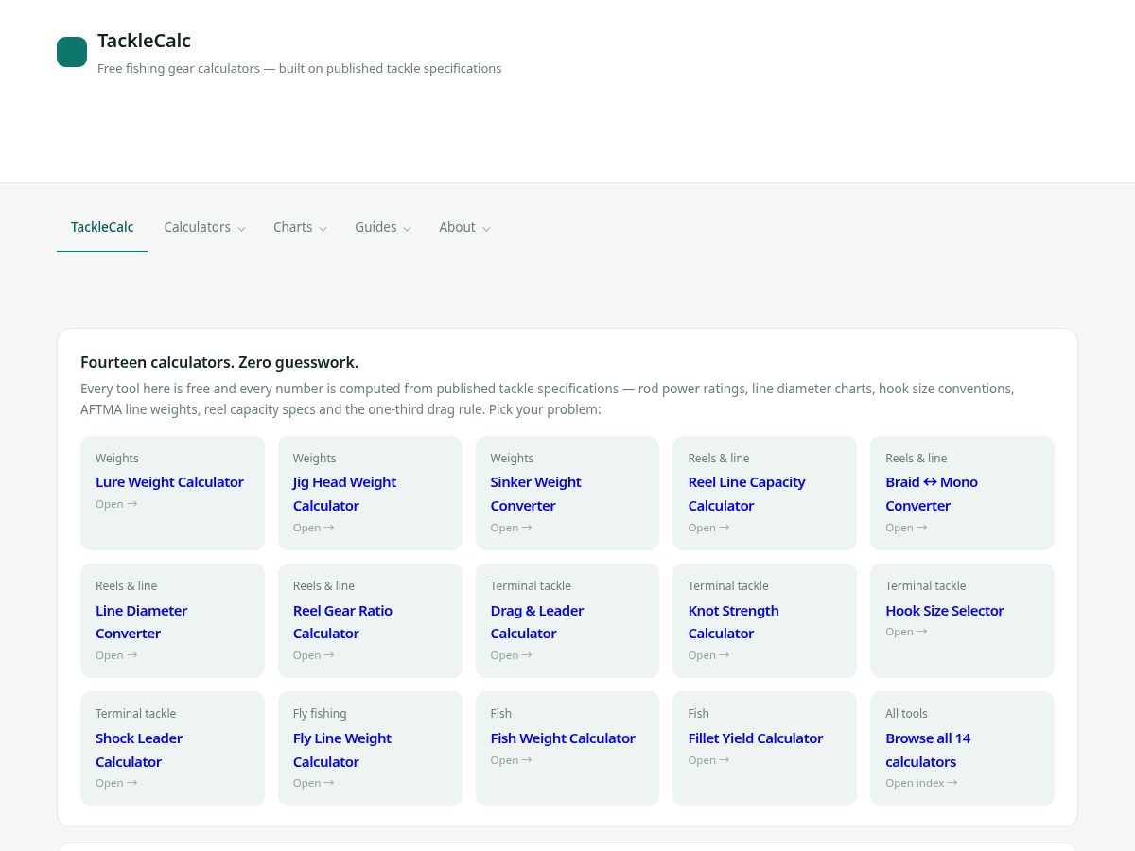Expand the Guides menu

(383, 227)
